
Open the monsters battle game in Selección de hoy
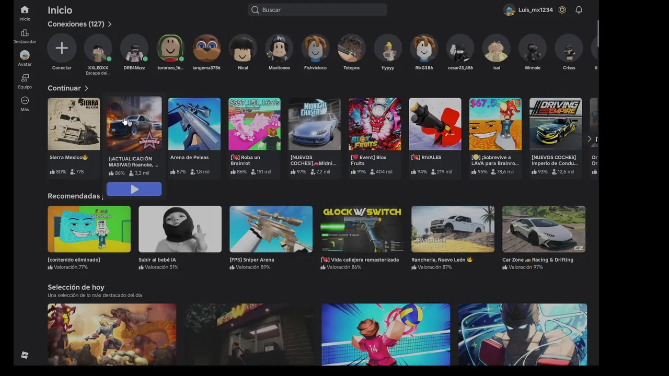tap(112, 335)
